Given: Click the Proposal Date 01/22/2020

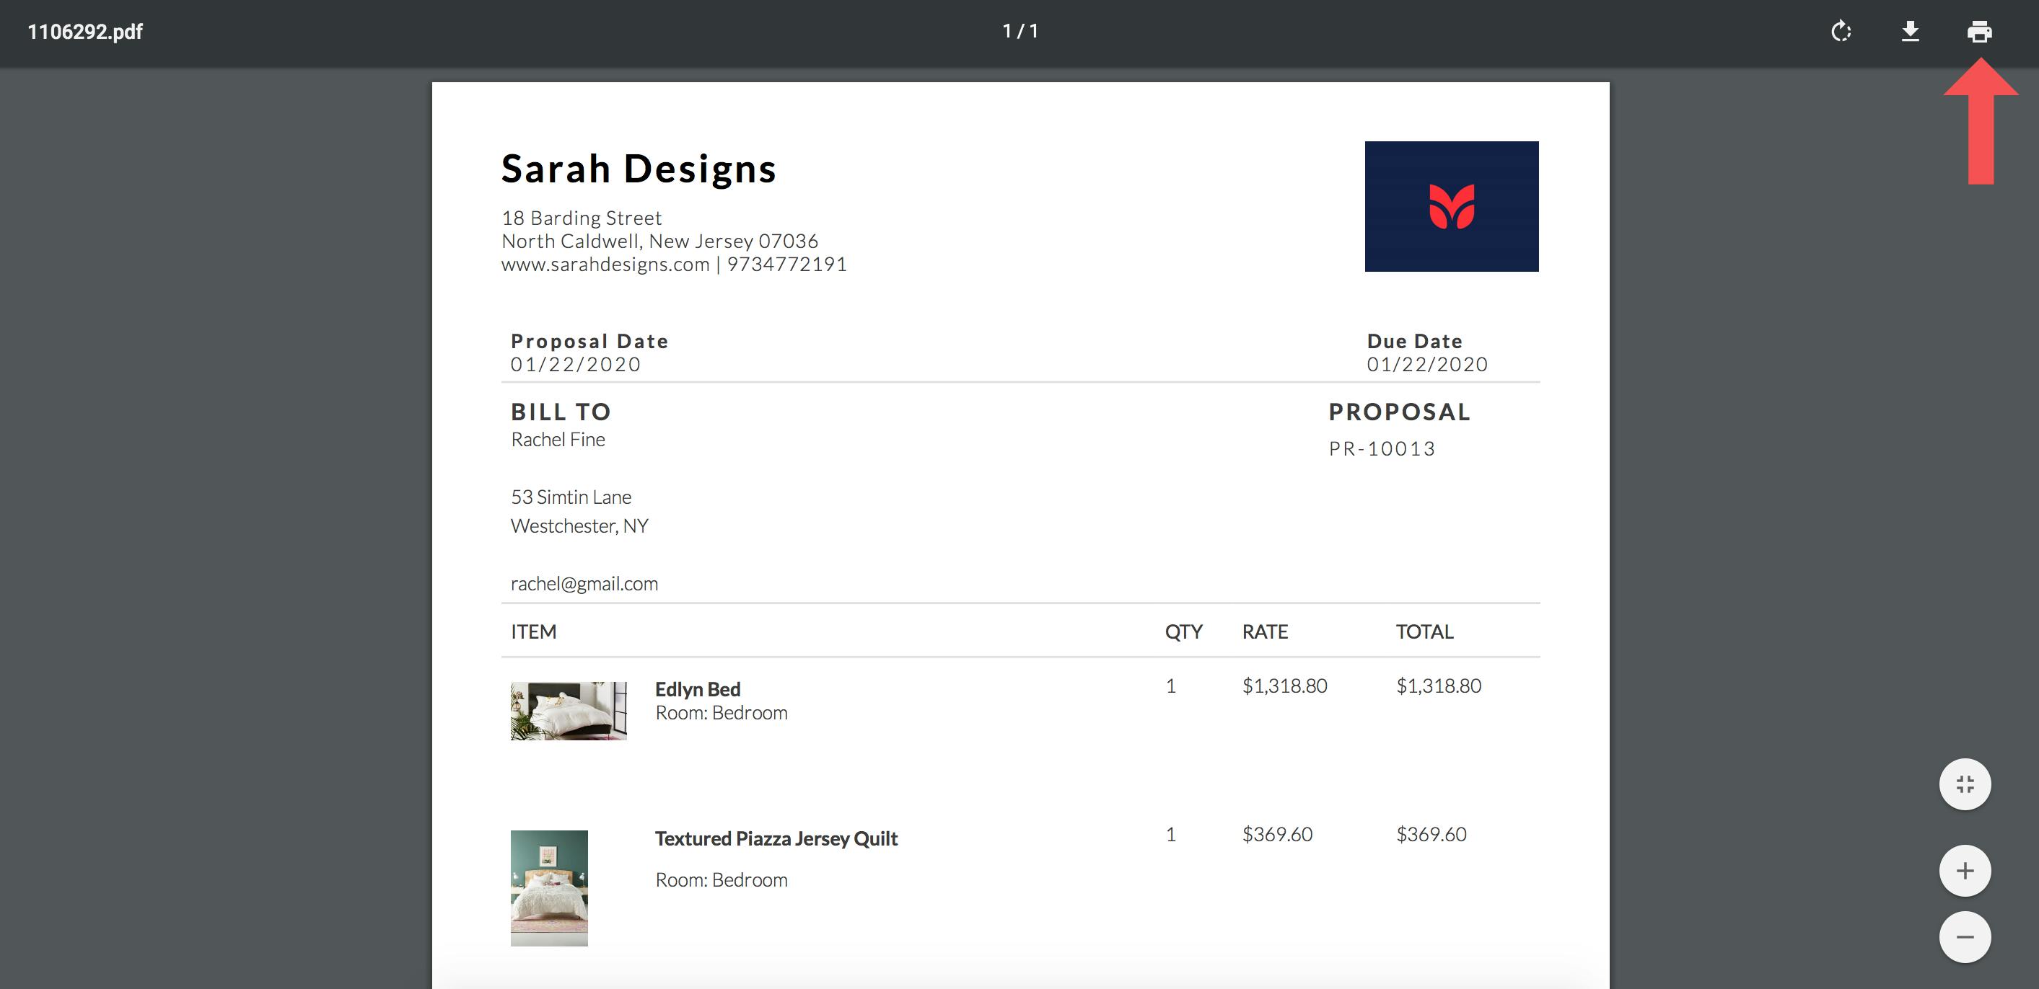Looking at the screenshot, I should (x=576, y=363).
